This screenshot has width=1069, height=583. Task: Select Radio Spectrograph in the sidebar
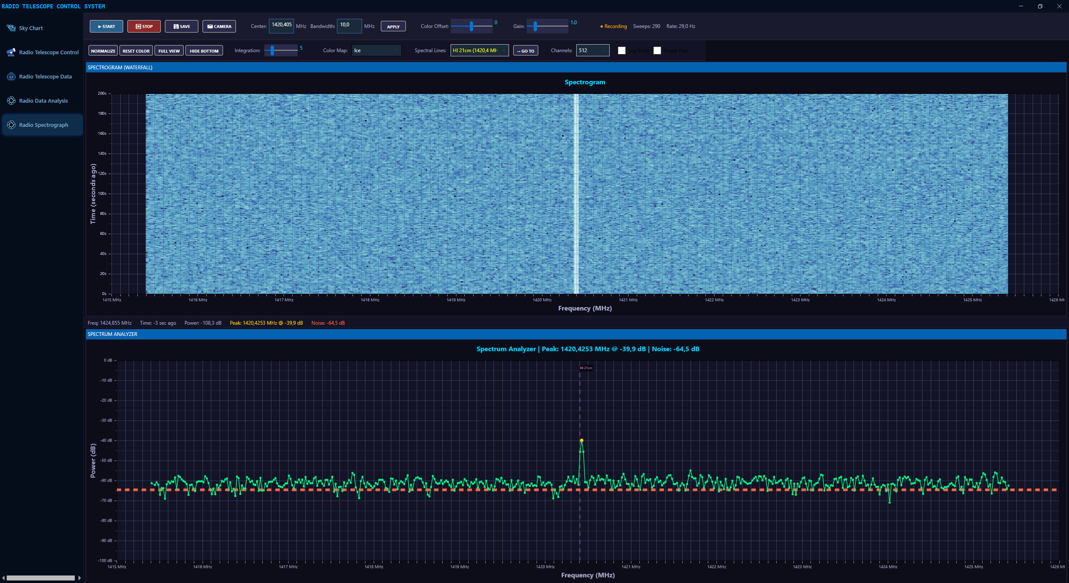tap(43, 125)
